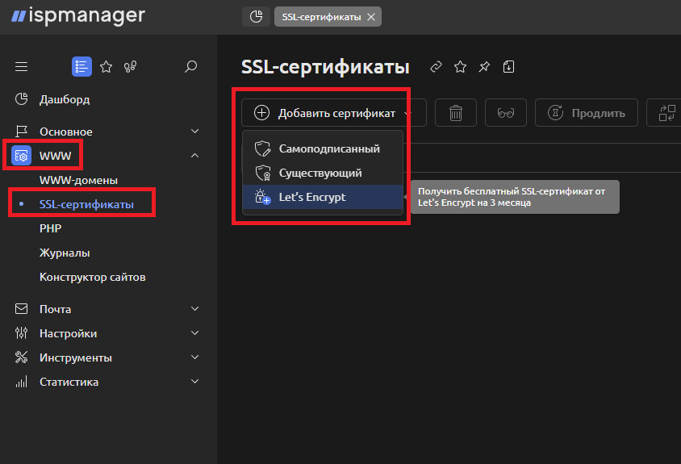Pin the SSL-сертификаты page
This screenshot has height=464, width=681.
coord(484,67)
